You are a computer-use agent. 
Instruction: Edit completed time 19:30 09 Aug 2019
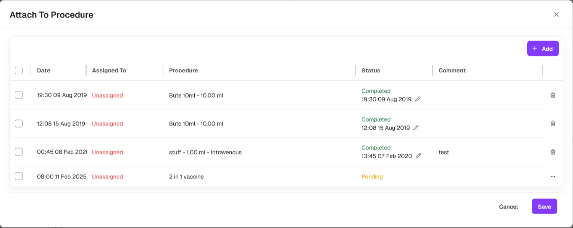coord(418,99)
